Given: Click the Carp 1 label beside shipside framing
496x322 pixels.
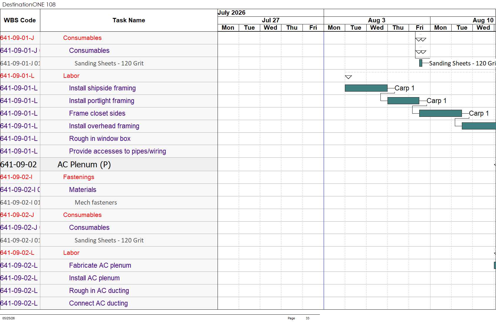Looking at the screenshot, I should click(x=404, y=88).
